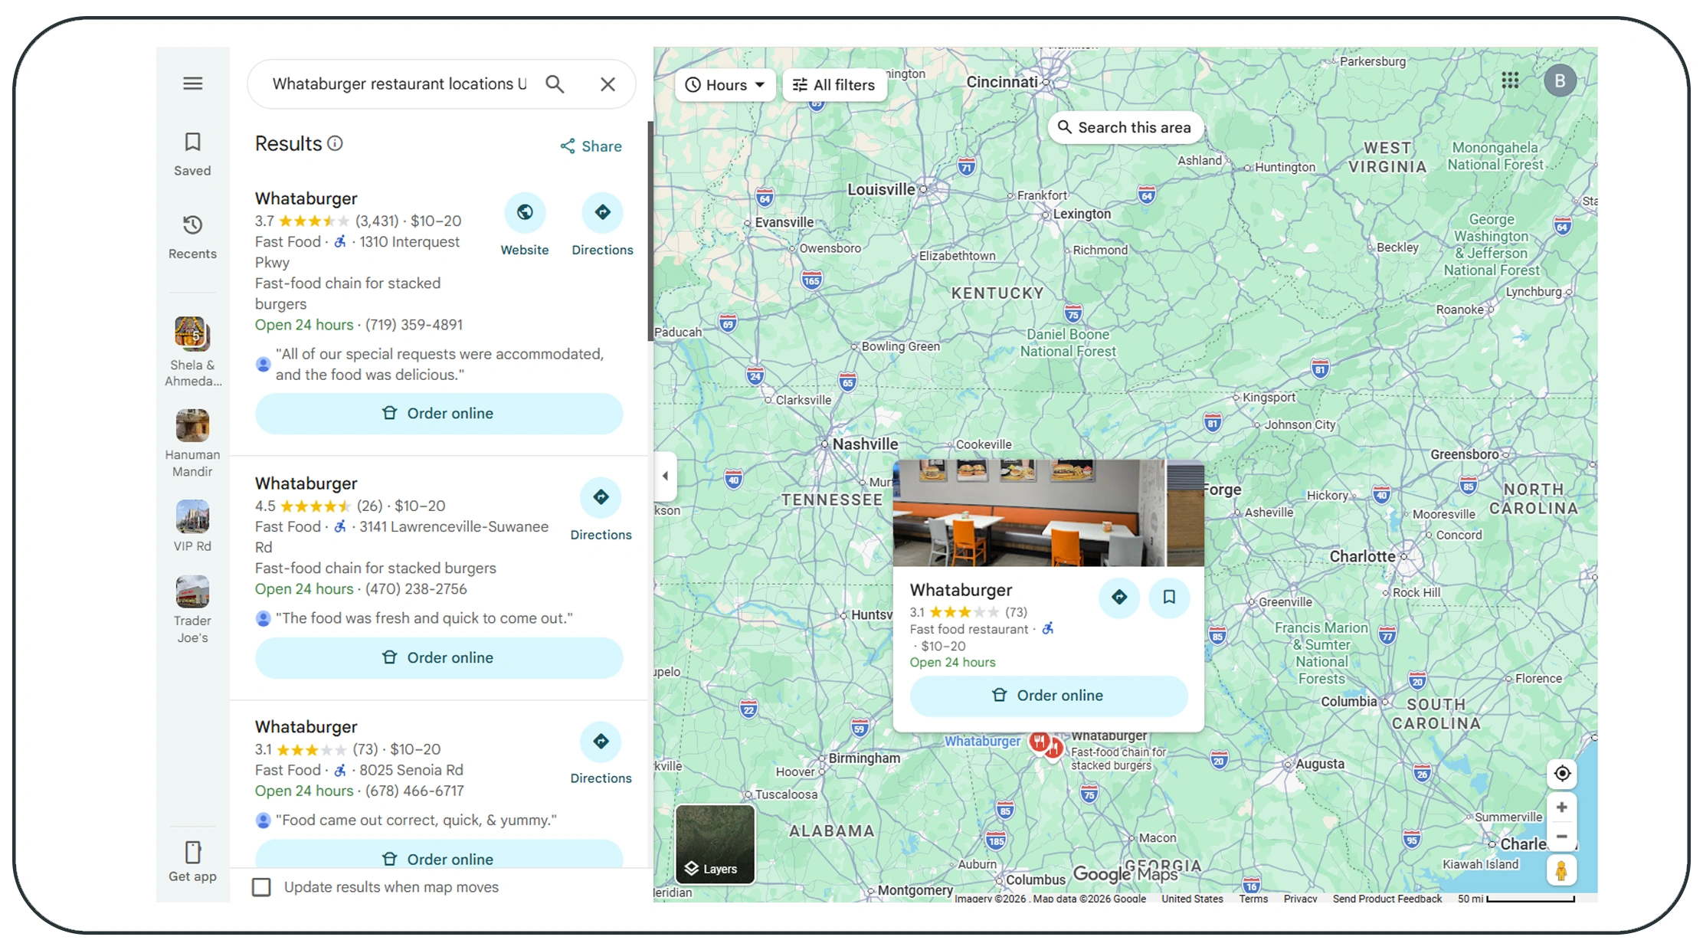Image resolution: width=1703 pixels, height=950 pixels.
Task: Open the website for the first Whataburger result
Action: point(525,224)
